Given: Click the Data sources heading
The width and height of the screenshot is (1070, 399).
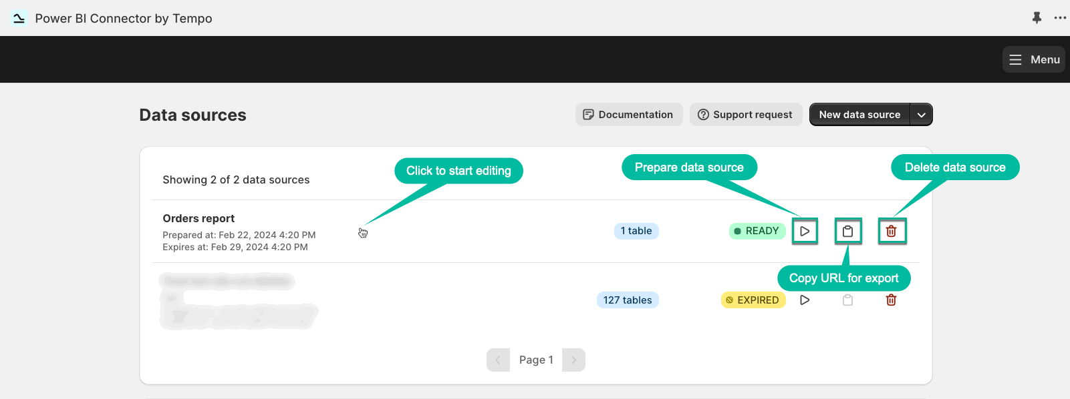Looking at the screenshot, I should coord(192,115).
